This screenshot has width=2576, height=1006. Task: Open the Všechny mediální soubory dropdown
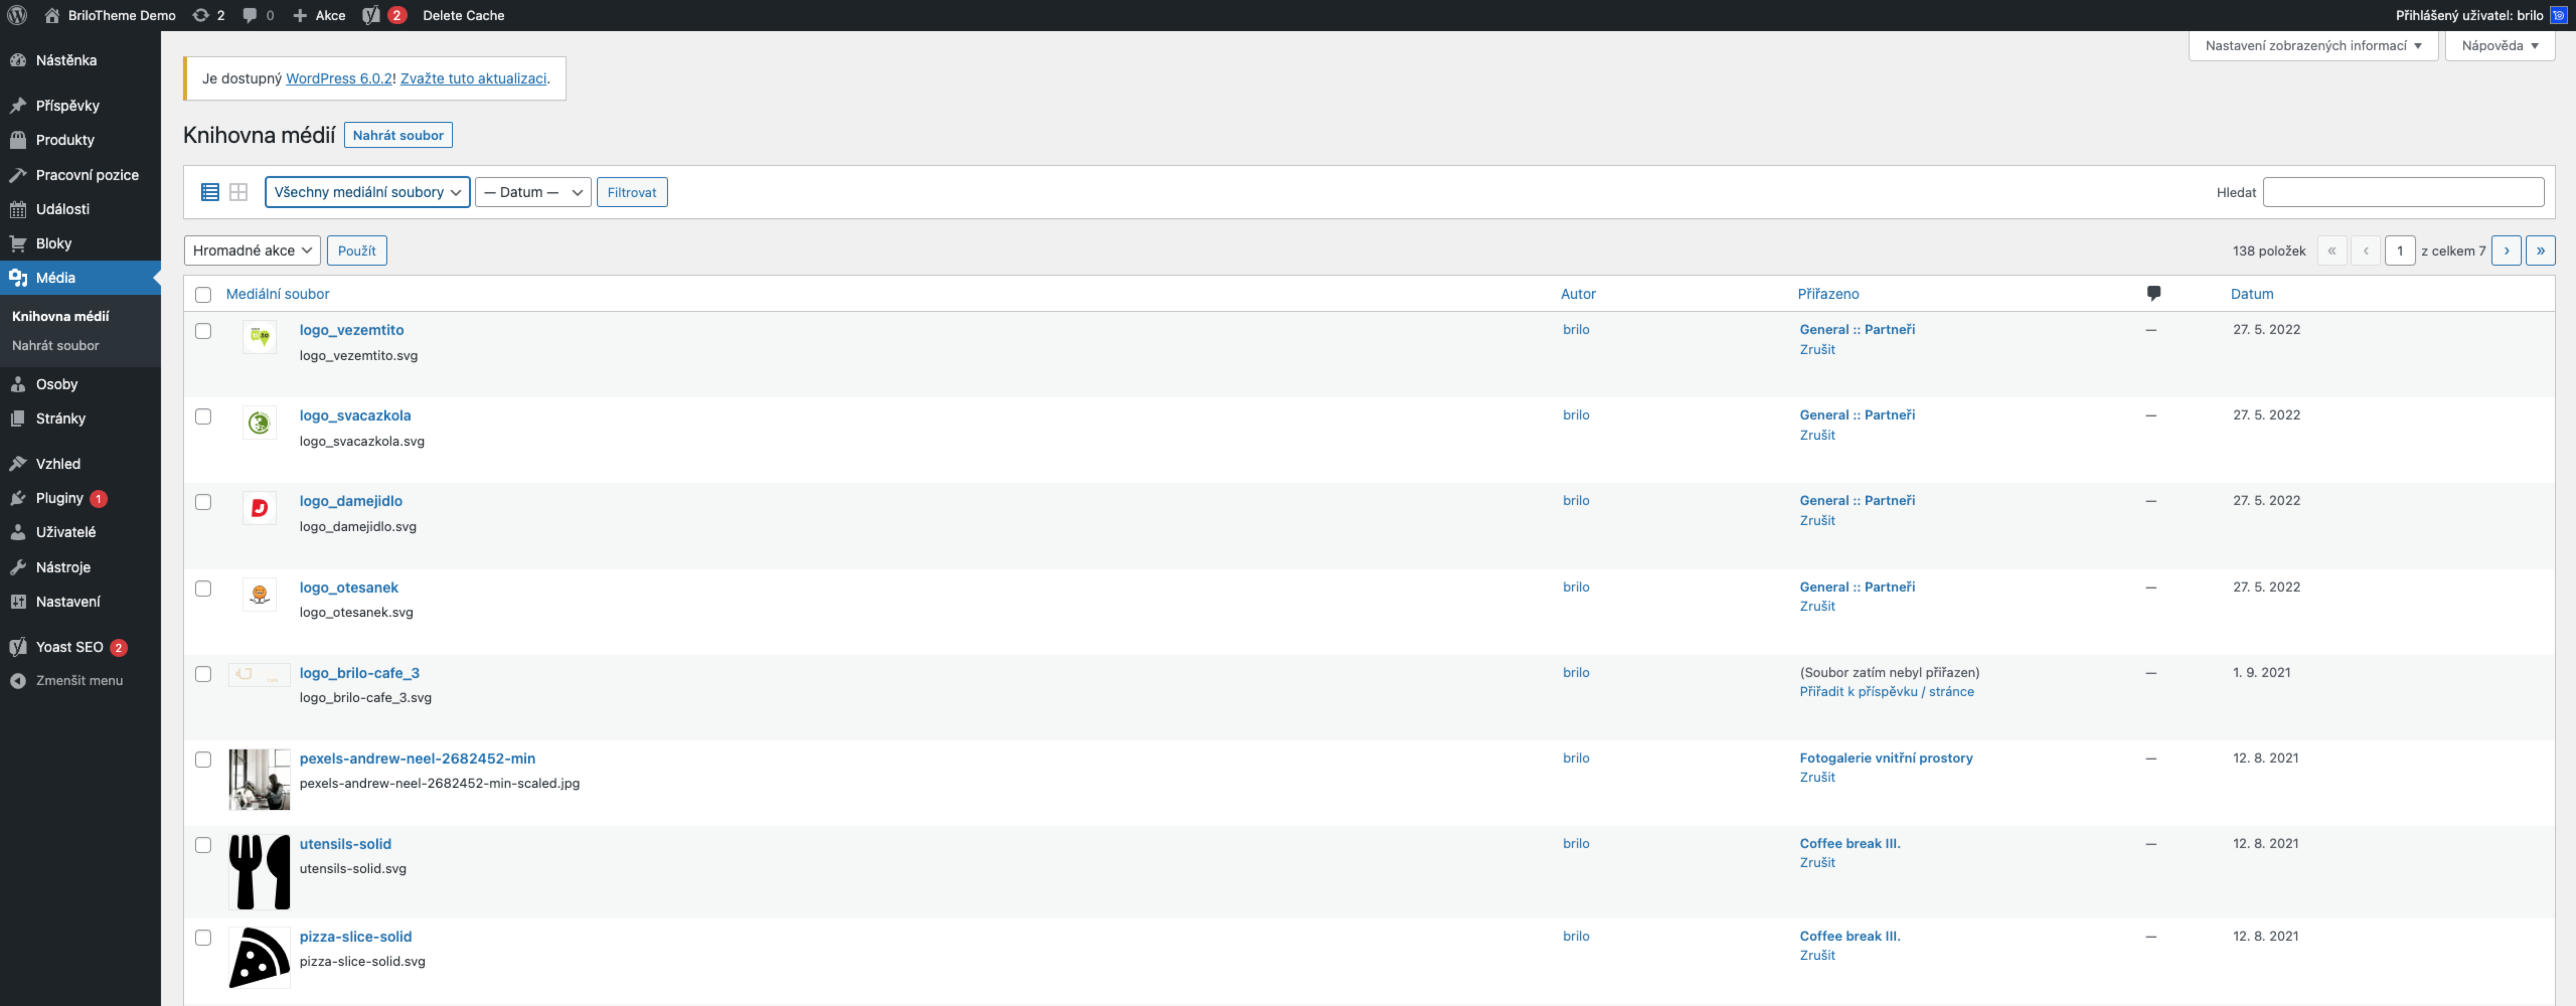pos(367,192)
